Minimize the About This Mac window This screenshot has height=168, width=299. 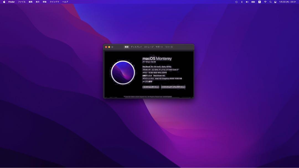[x=109, y=47]
